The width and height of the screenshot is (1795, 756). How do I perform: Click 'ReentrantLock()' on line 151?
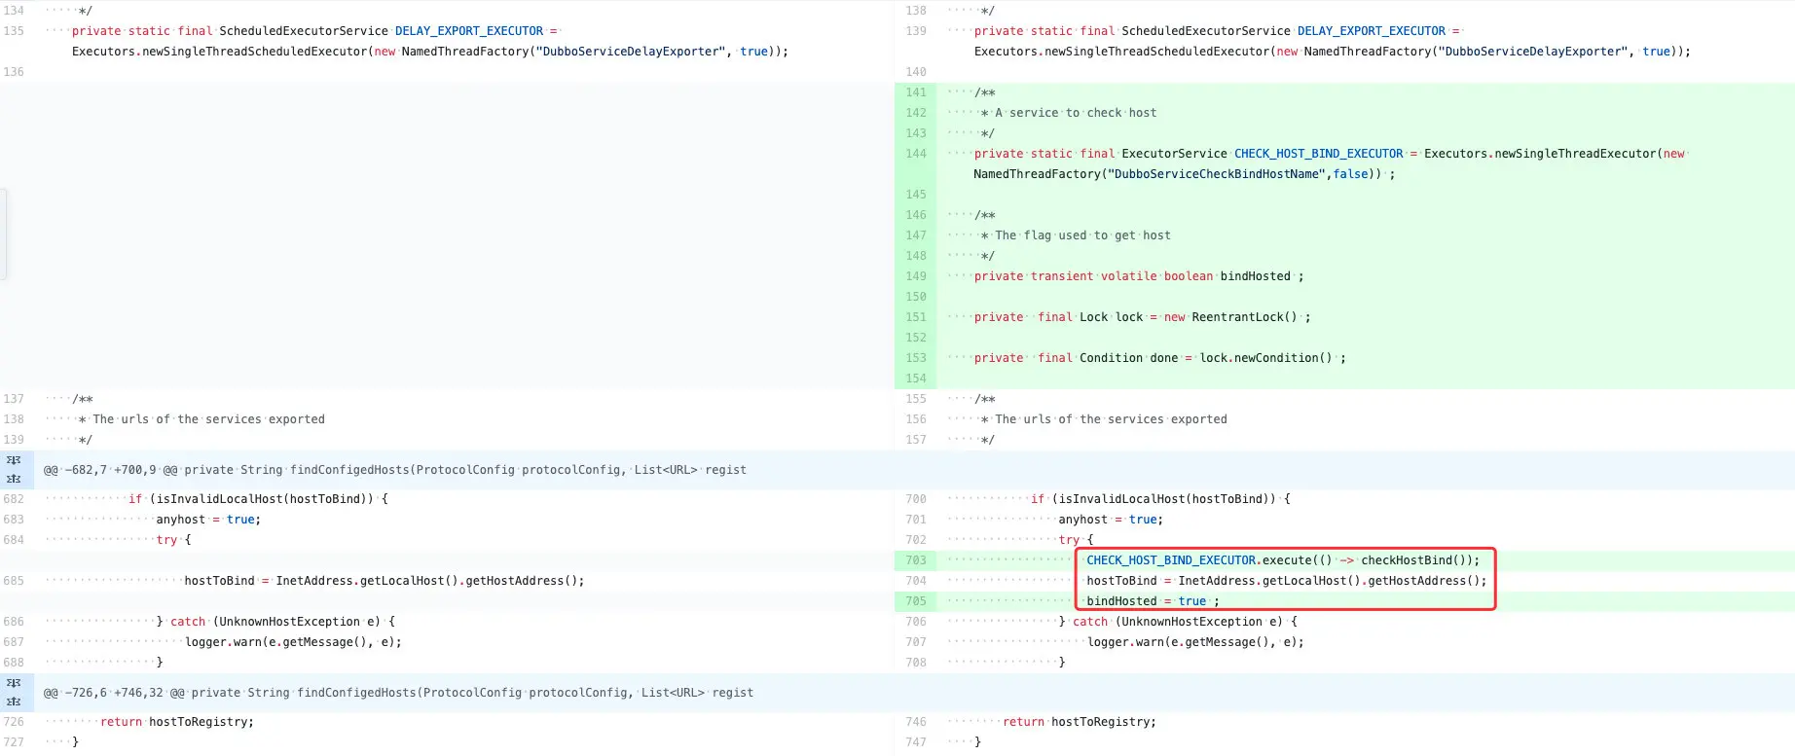click(1244, 317)
